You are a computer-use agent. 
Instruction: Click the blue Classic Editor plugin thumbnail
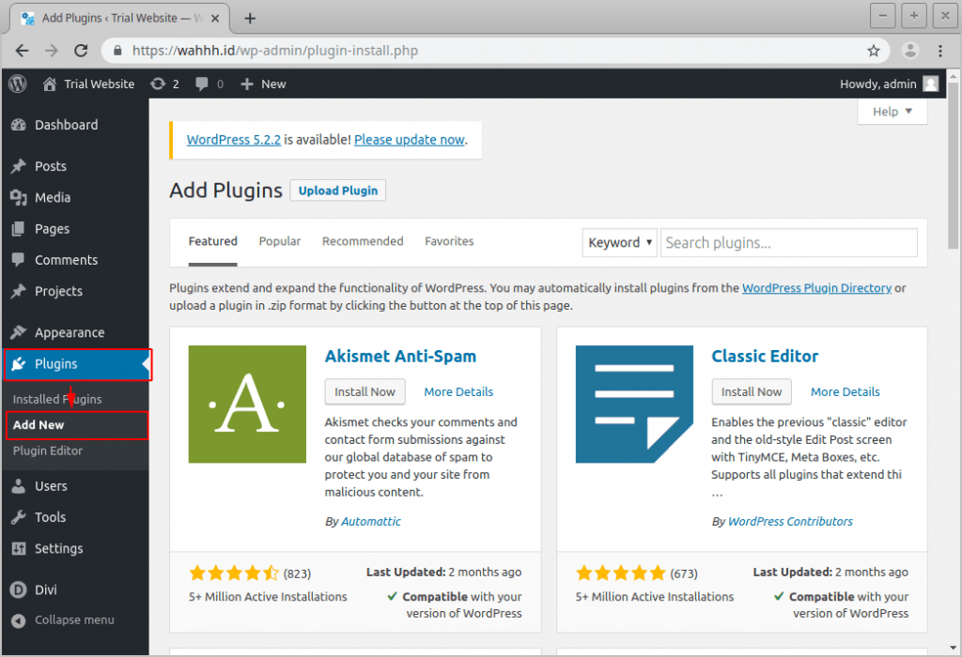click(634, 405)
